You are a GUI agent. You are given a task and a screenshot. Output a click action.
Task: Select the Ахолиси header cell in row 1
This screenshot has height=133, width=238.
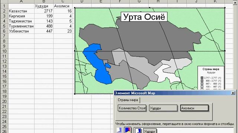tap(63, 6)
